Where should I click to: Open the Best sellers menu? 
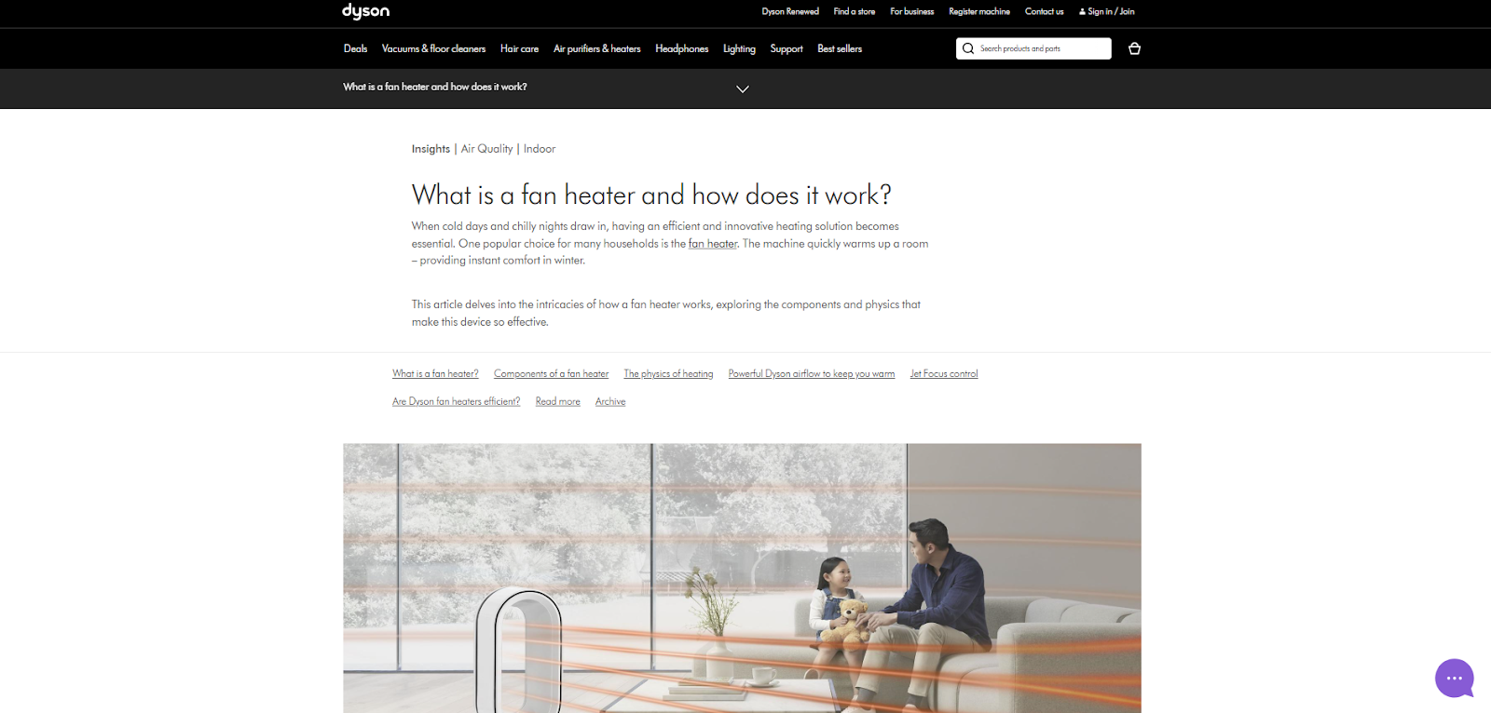tap(840, 48)
